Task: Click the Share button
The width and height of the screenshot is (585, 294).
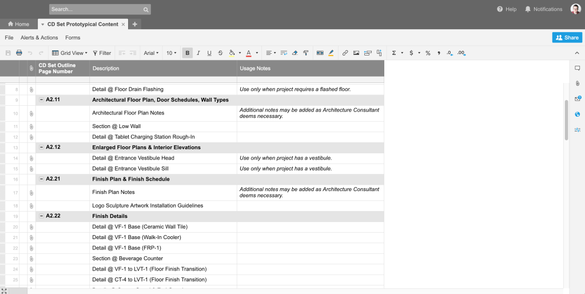Action: (567, 37)
